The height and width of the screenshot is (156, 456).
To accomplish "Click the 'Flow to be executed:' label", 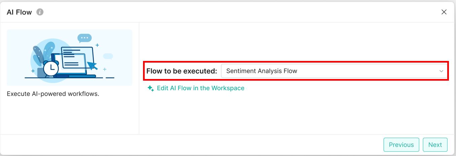I will click(x=182, y=71).
